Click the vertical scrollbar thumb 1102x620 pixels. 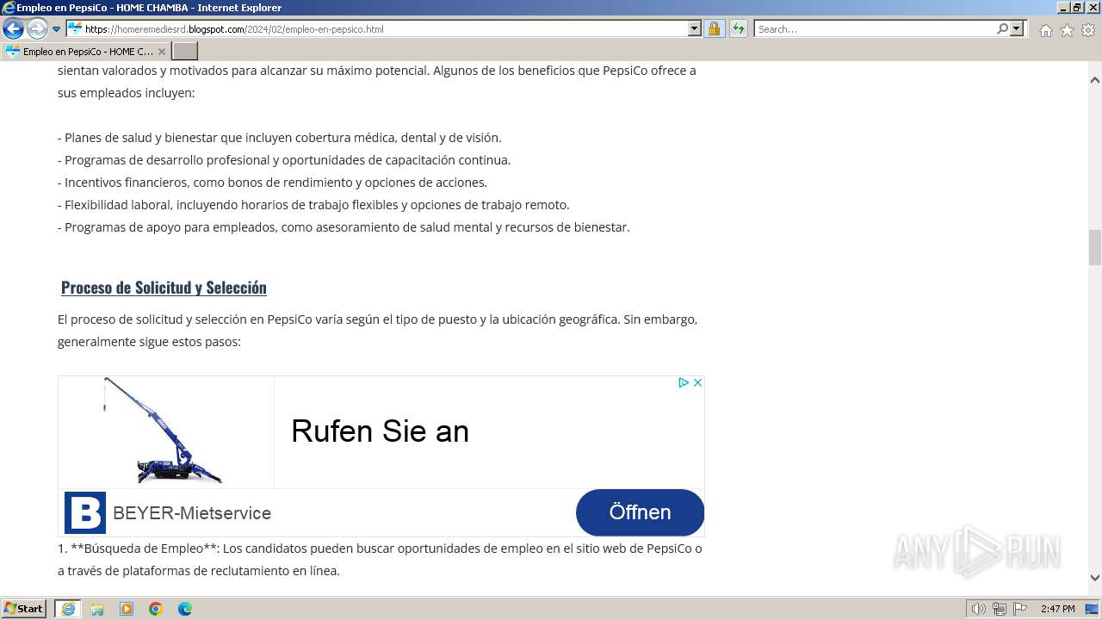1095,247
